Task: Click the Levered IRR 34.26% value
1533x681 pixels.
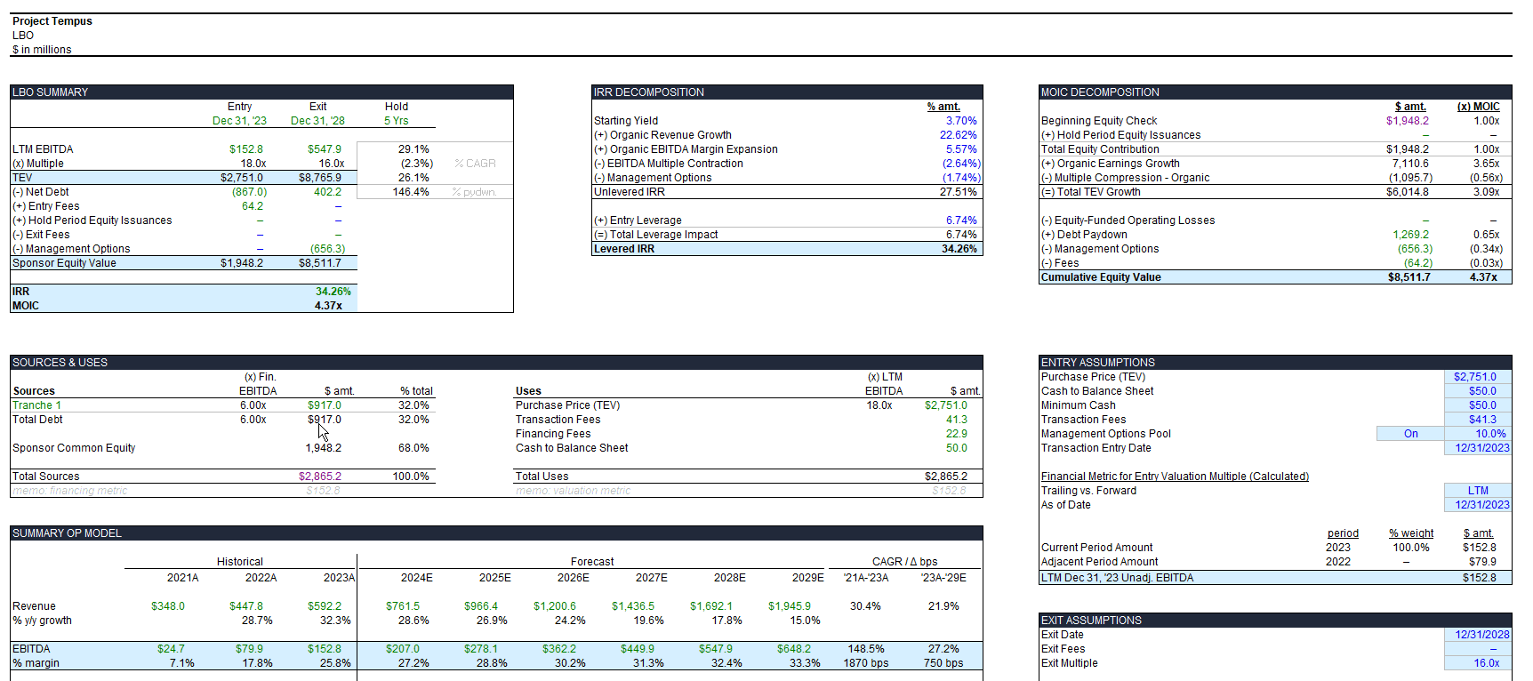Action: [x=959, y=249]
